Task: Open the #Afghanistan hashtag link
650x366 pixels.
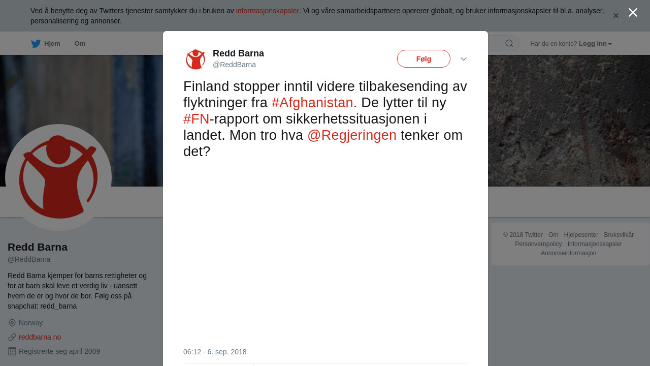Action: point(312,103)
